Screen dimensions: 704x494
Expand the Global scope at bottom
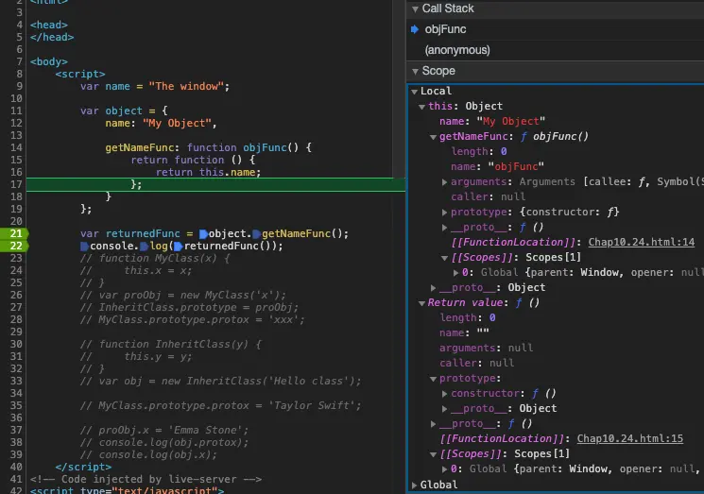pyautogui.click(x=415, y=485)
